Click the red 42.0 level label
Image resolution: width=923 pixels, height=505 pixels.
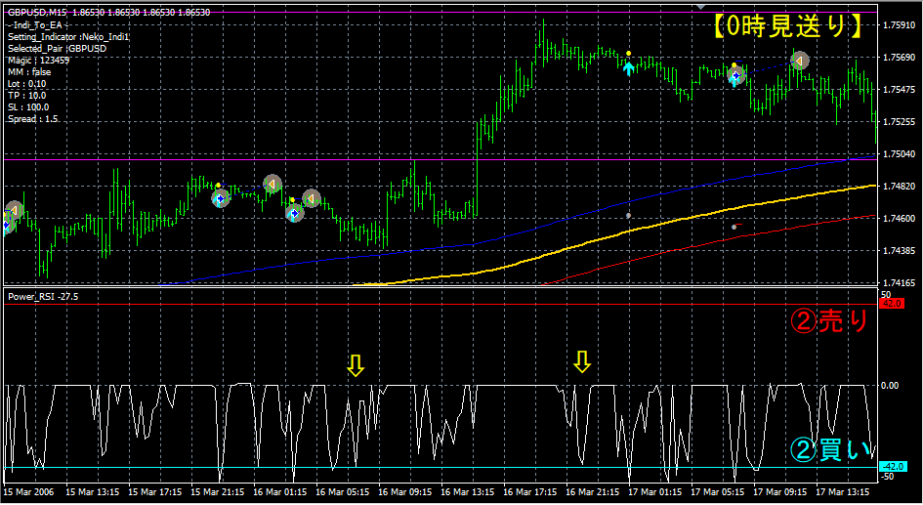(x=891, y=304)
